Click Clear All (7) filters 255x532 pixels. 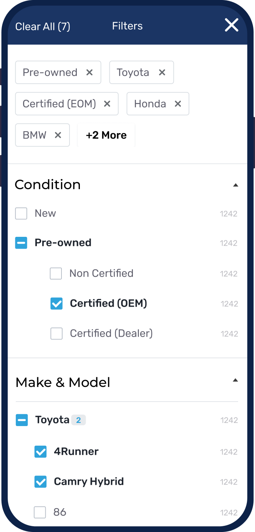pos(43,26)
